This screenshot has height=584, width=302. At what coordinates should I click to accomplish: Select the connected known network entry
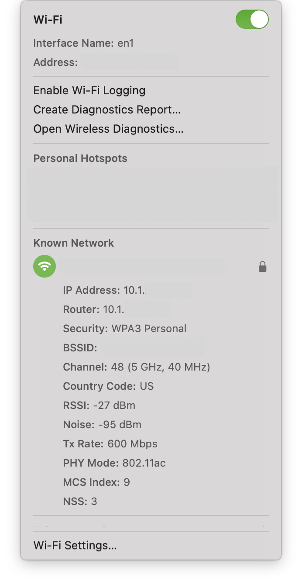click(x=144, y=266)
